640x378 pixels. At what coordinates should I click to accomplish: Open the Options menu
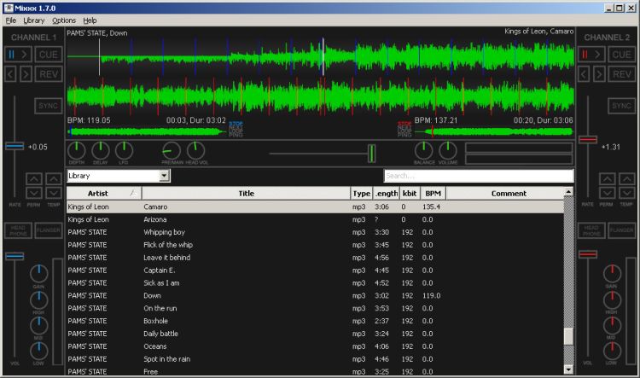click(64, 20)
